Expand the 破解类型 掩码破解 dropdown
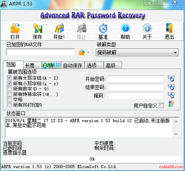 pos(137,52)
